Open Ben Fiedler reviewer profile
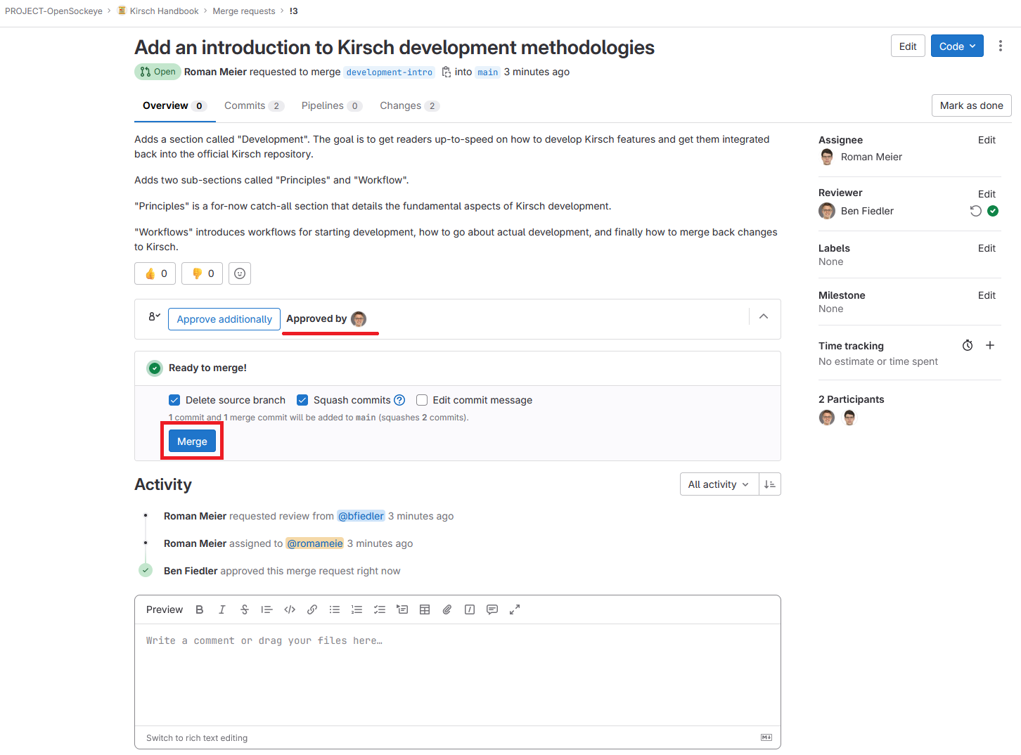The image size is (1021, 755). click(x=867, y=211)
